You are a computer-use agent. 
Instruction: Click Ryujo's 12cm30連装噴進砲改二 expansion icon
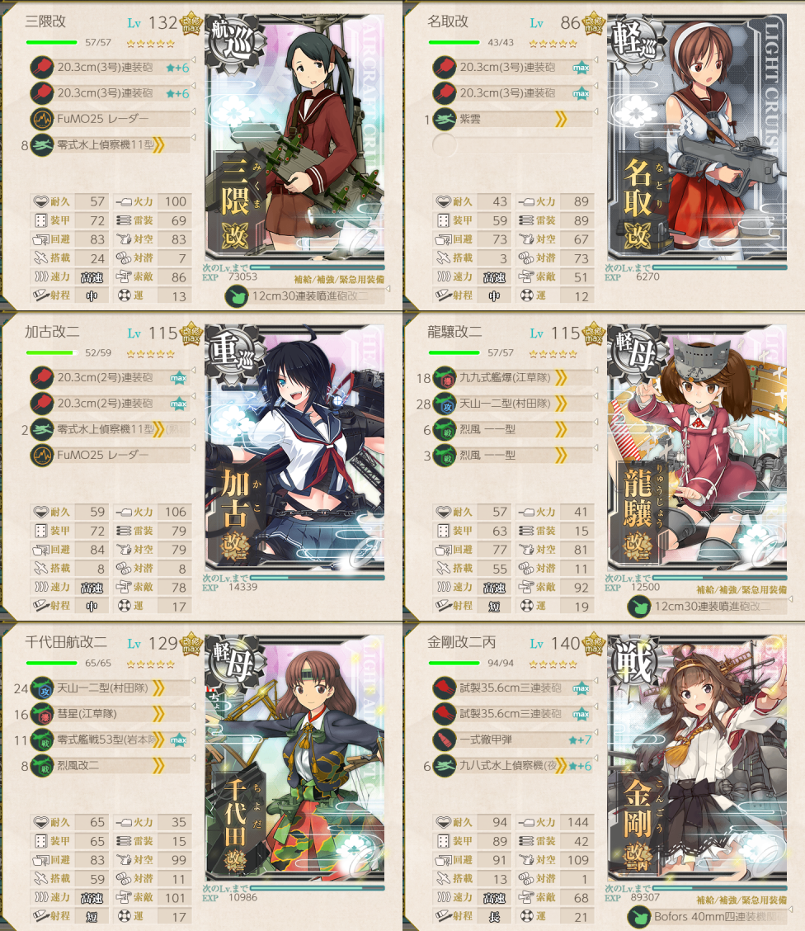[639, 606]
